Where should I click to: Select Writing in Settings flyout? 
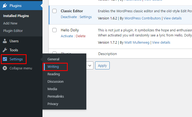click(x=53, y=66)
